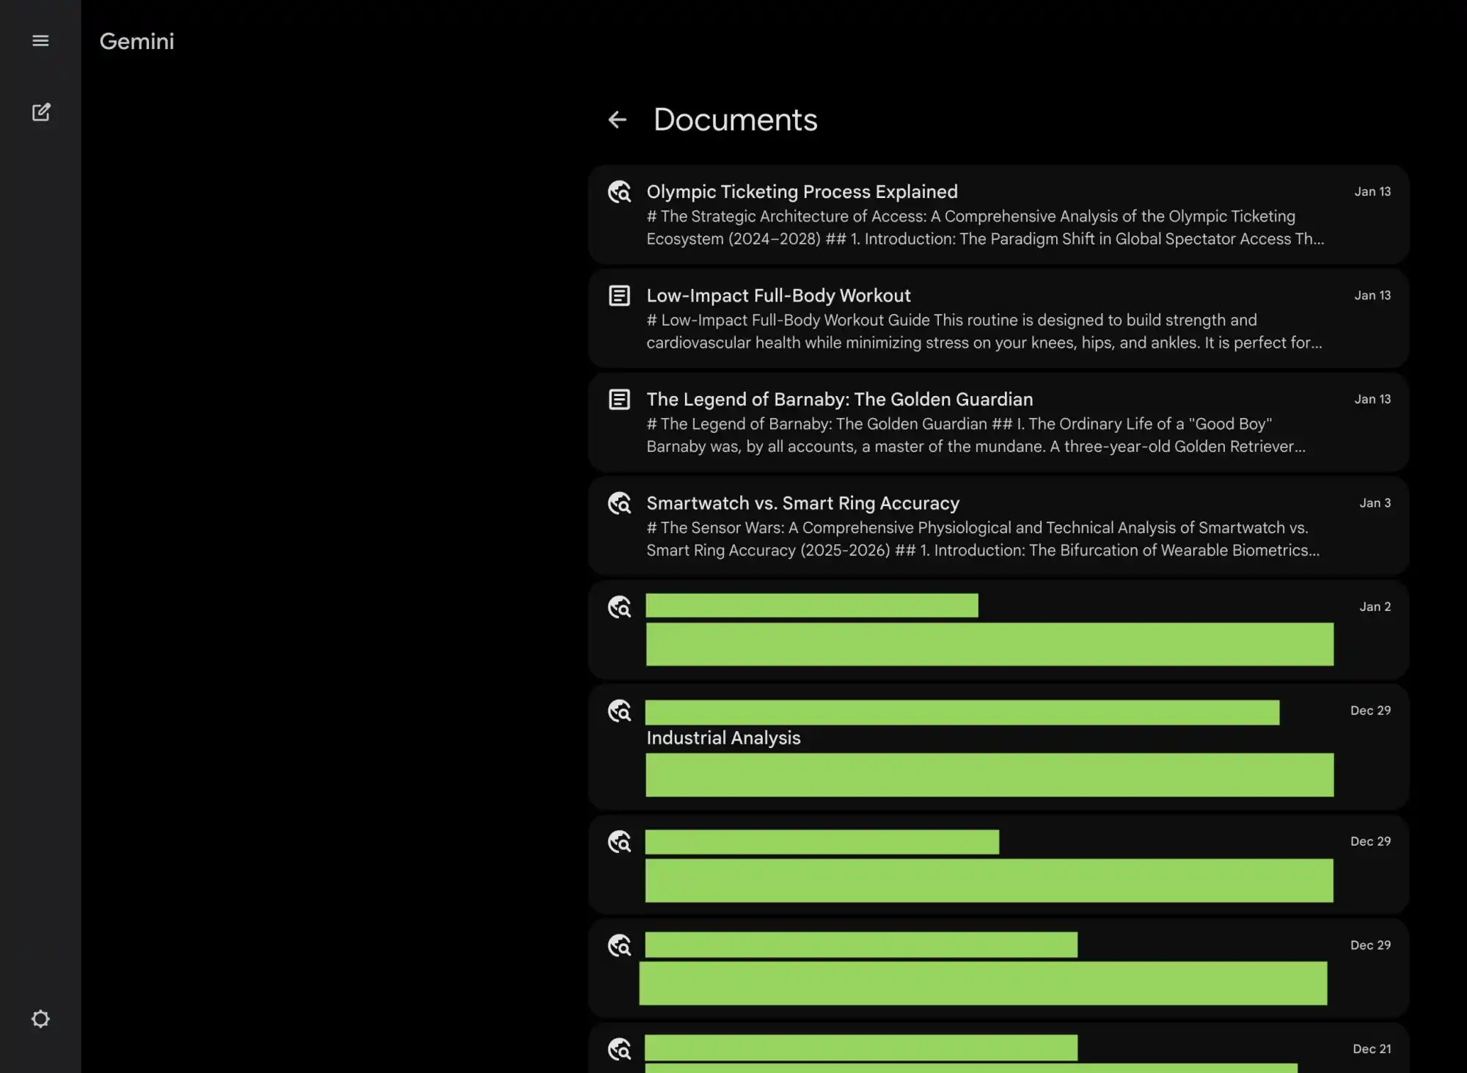Click the Smartwatch vs. Smart Ring research icon
Viewport: 1467px width, 1073px height.
620,504
